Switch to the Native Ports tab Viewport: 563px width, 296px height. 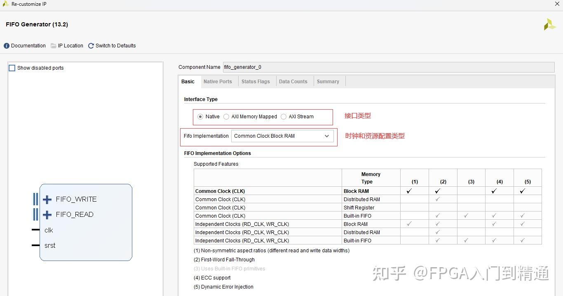coord(218,82)
